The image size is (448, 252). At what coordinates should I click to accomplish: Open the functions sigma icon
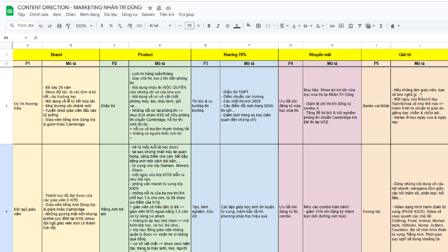381,26
